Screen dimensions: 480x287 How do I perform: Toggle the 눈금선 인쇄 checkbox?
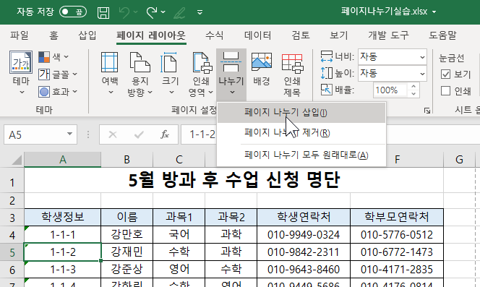446,90
